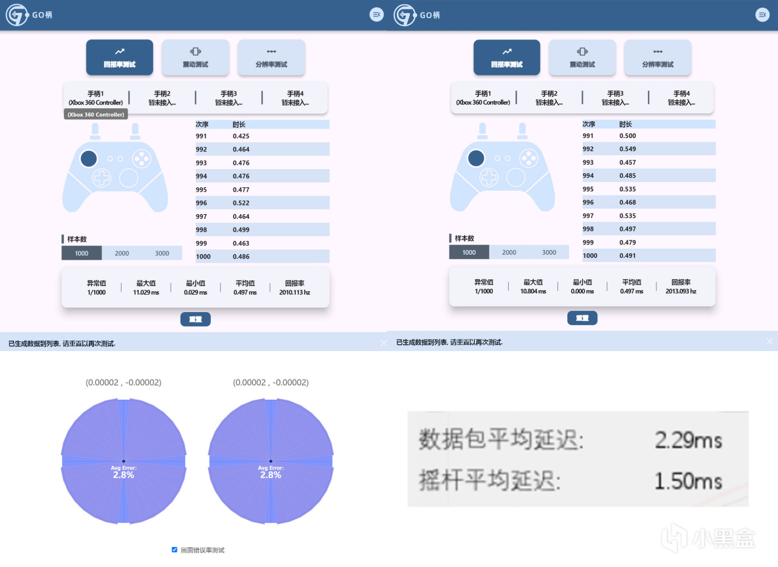Screen dimensions: 778x567
Task: Select 手柄3 controller slot in right panel
Action: [x=615, y=98]
